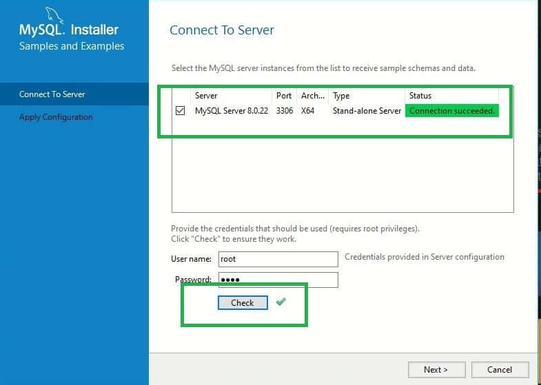This screenshot has height=385, width=541.
Task: Click the Samples and Examples subtitle
Action: pyautogui.click(x=72, y=46)
